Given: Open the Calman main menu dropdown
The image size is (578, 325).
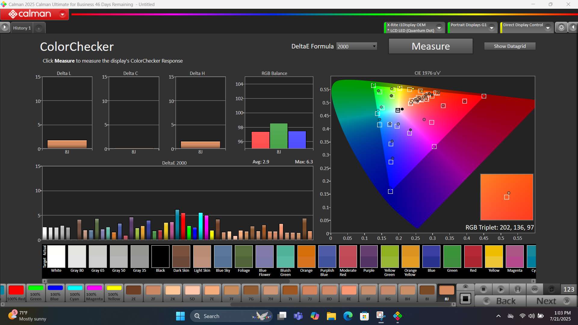Looking at the screenshot, I should tap(63, 14).
